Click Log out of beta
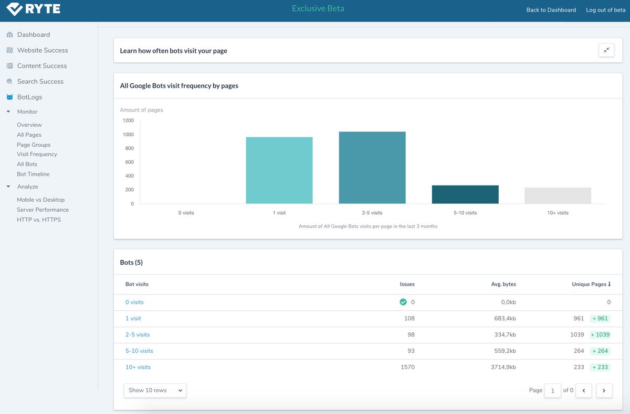The height and width of the screenshot is (414, 630). pos(606,10)
